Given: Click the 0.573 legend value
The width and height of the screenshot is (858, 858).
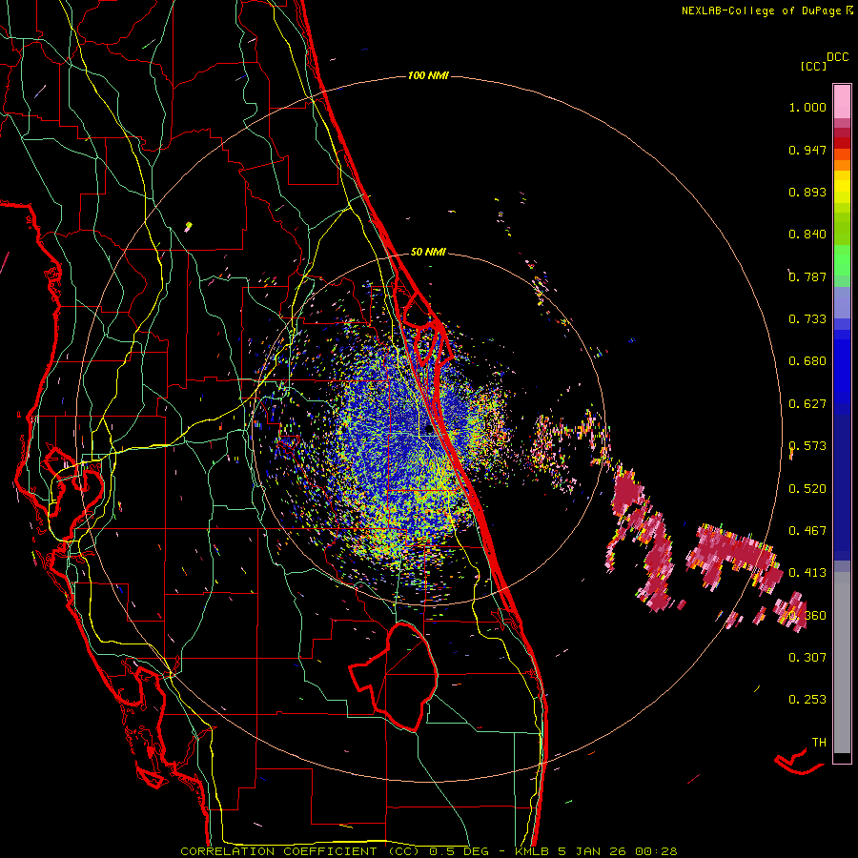Looking at the screenshot, I should (807, 446).
